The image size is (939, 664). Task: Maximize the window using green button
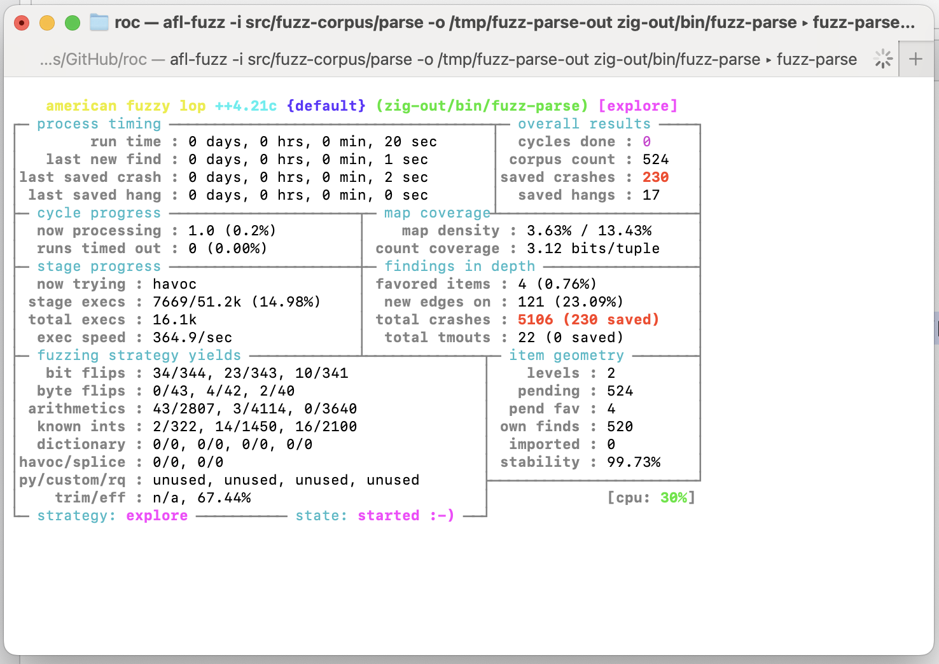(x=73, y=23)
